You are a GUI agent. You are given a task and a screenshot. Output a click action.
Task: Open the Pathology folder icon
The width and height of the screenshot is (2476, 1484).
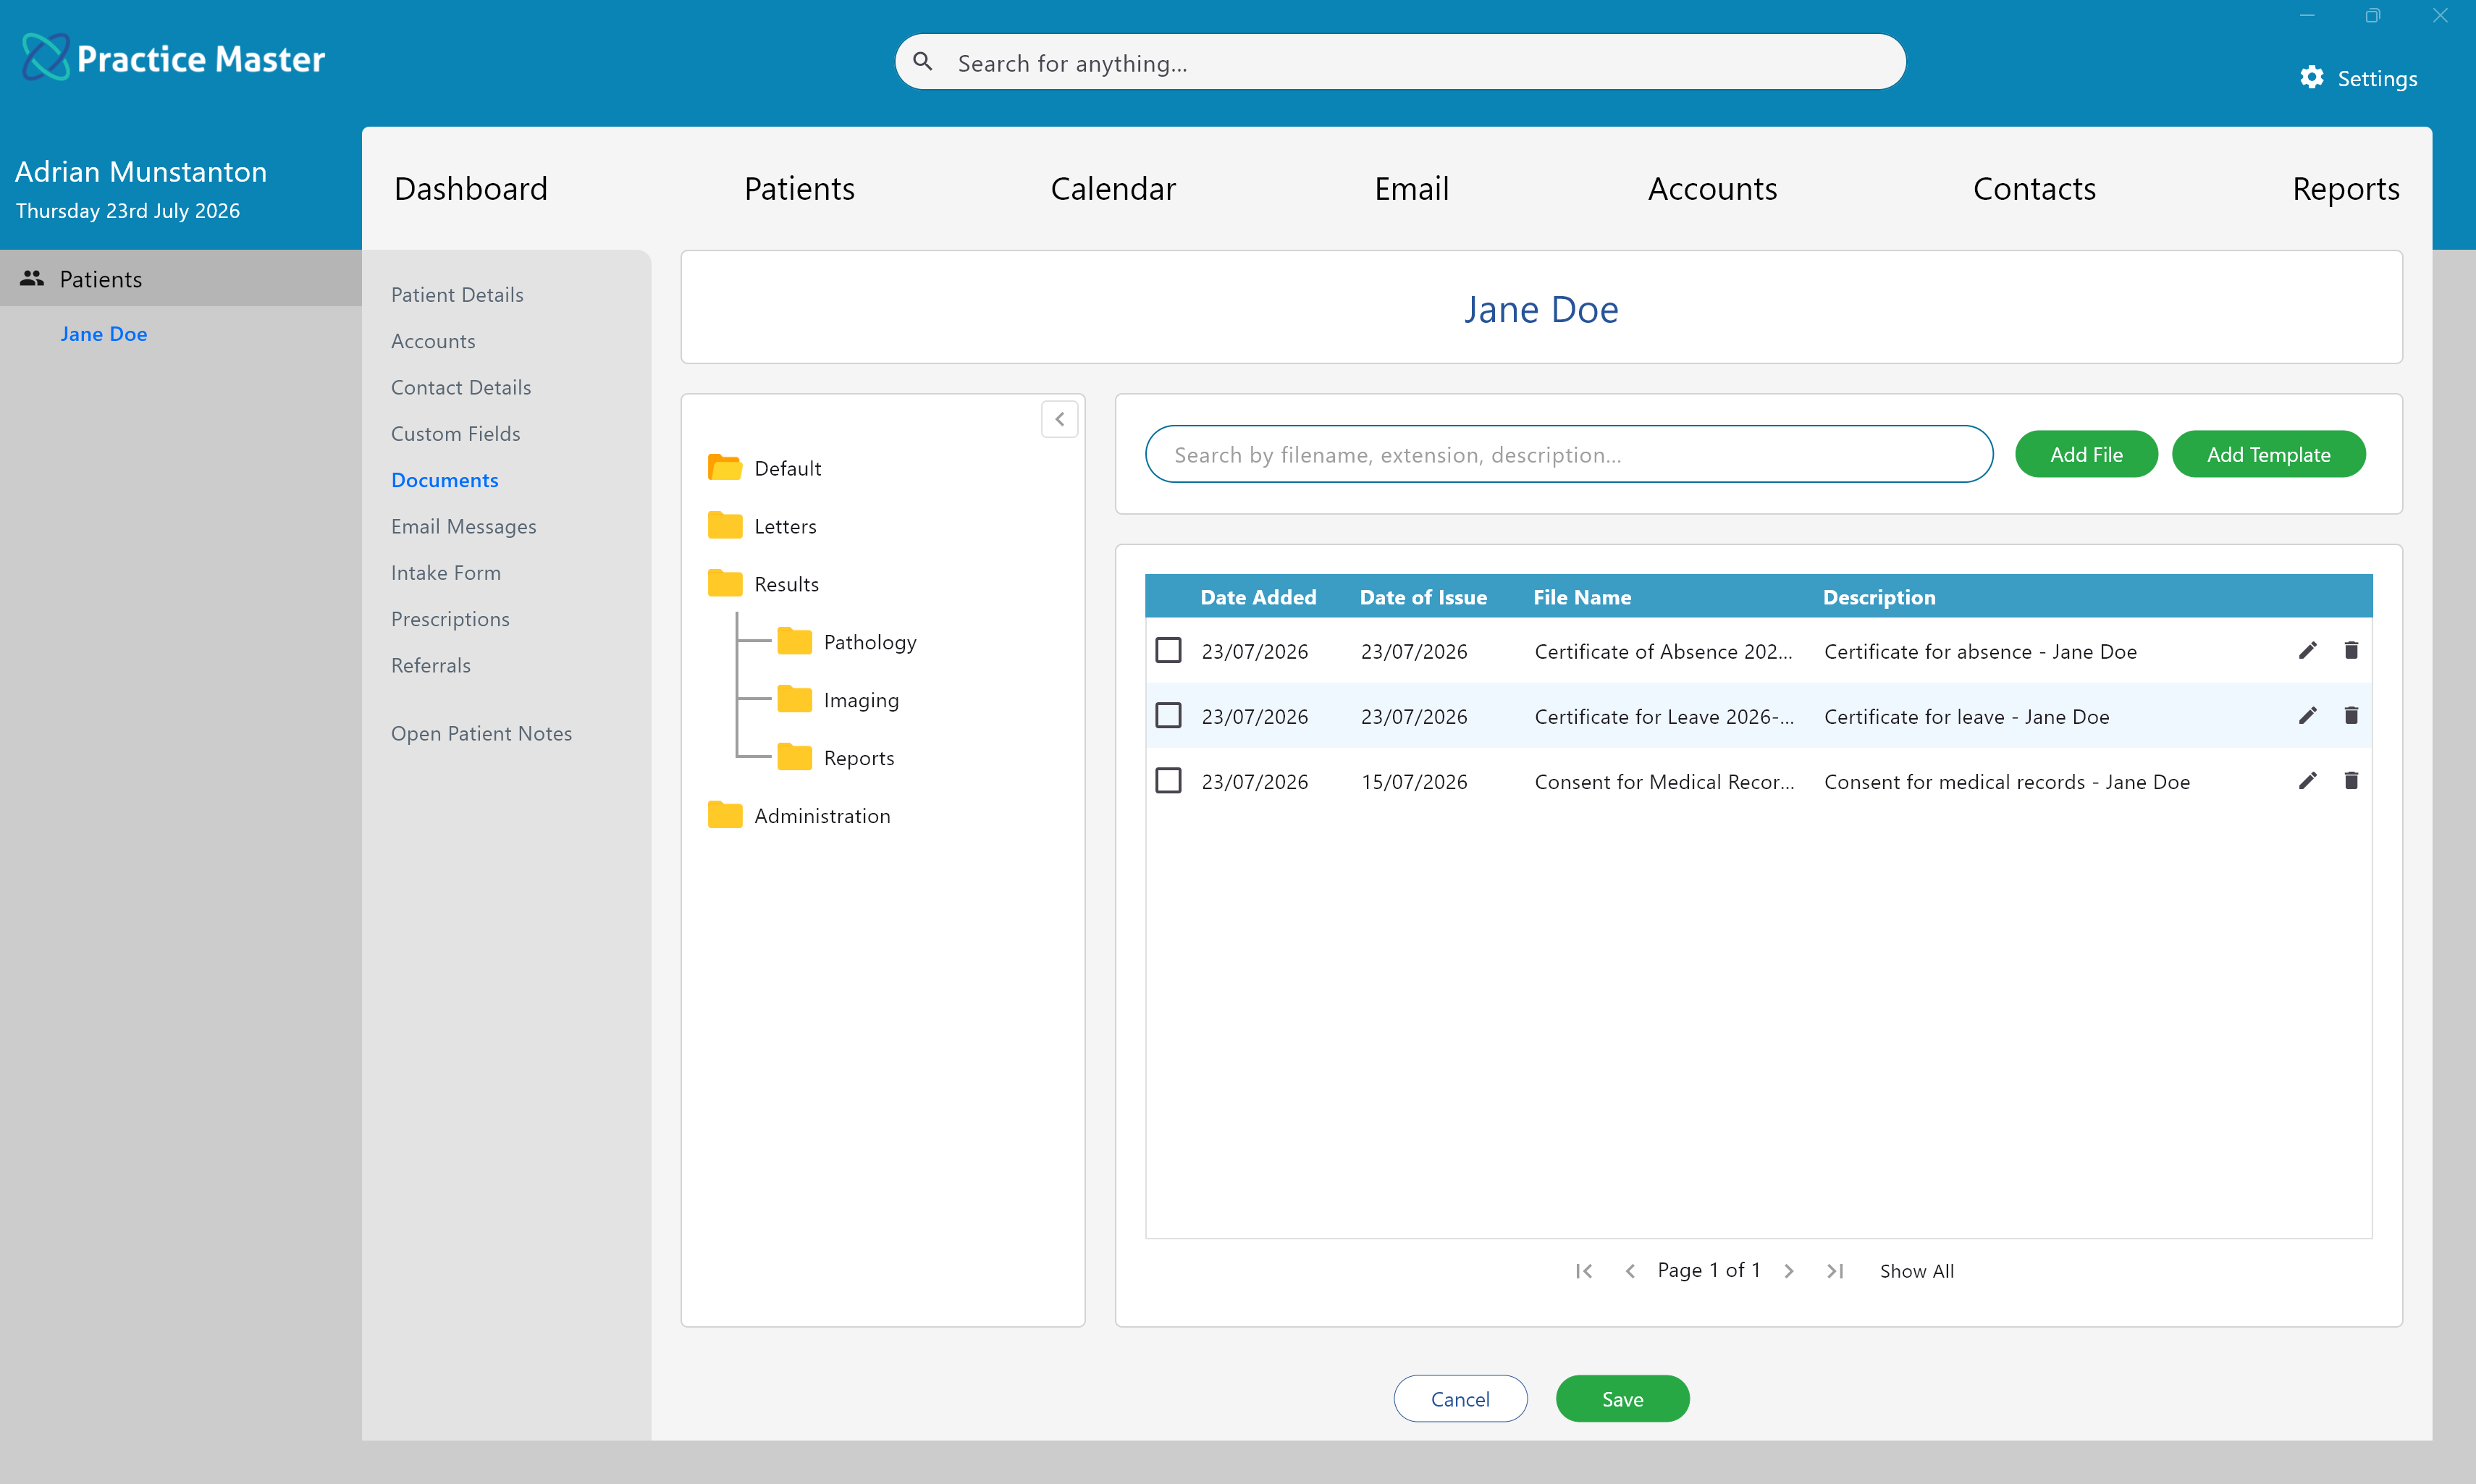pyautogui.click(x=795, y=641)
